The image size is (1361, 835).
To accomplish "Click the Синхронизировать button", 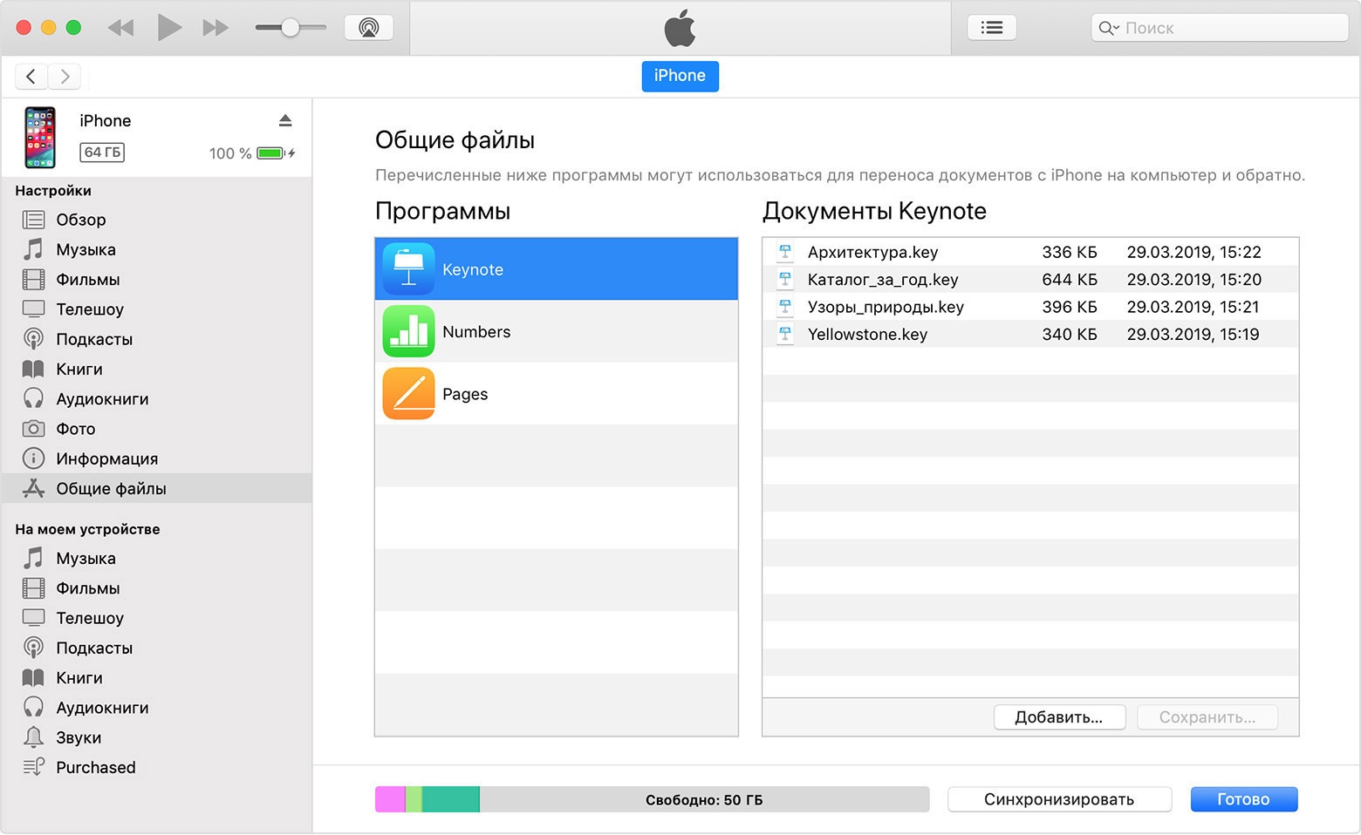I will click(x=1058, y=799).
